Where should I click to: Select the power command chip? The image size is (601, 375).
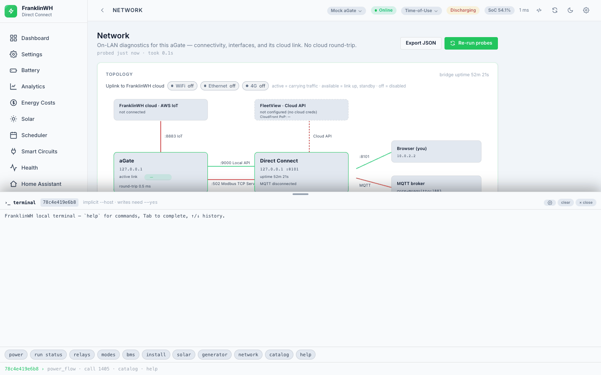[16, 355]
